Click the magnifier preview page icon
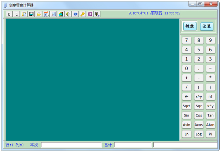Viewport: 220px width, 152px height. click(54, 14)
